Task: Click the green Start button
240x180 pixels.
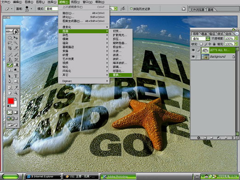Action: pos(10,176)
